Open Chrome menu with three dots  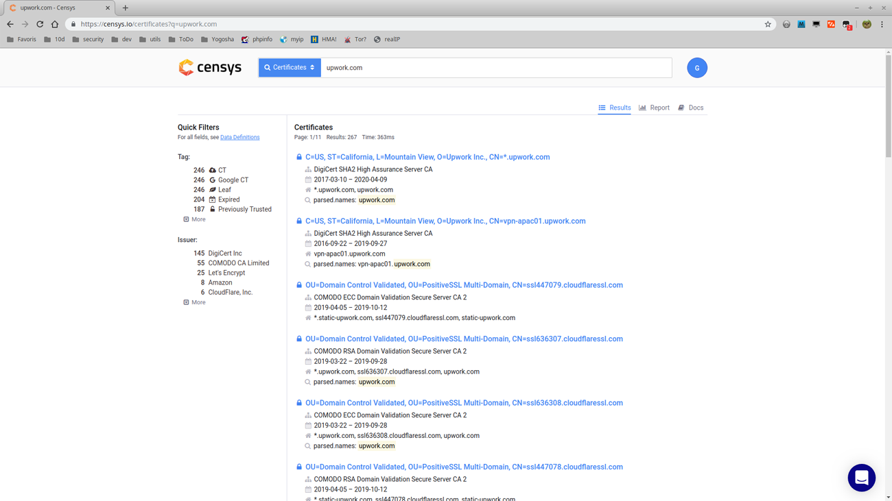tap(882, 24)
